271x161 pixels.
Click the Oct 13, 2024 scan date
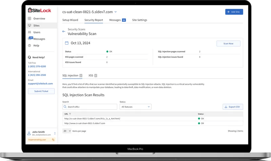[x=80, y=43]
